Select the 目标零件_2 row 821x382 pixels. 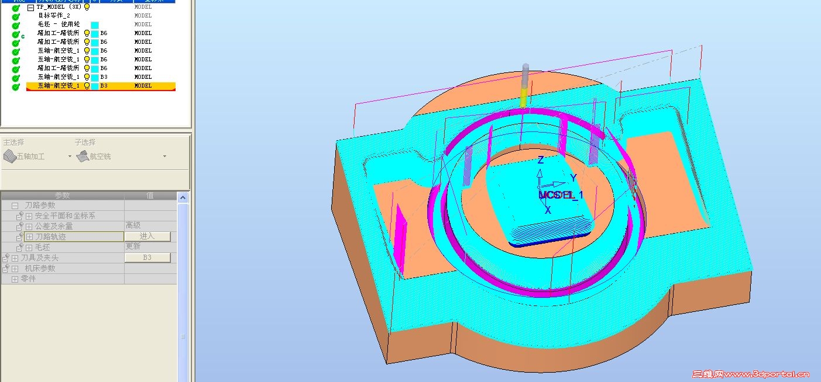point(101,16)
